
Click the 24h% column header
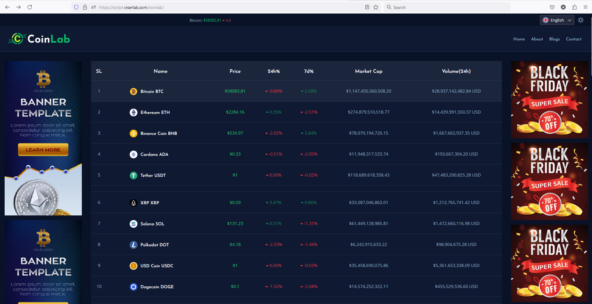pyautogui.click(x=274, y=71)
